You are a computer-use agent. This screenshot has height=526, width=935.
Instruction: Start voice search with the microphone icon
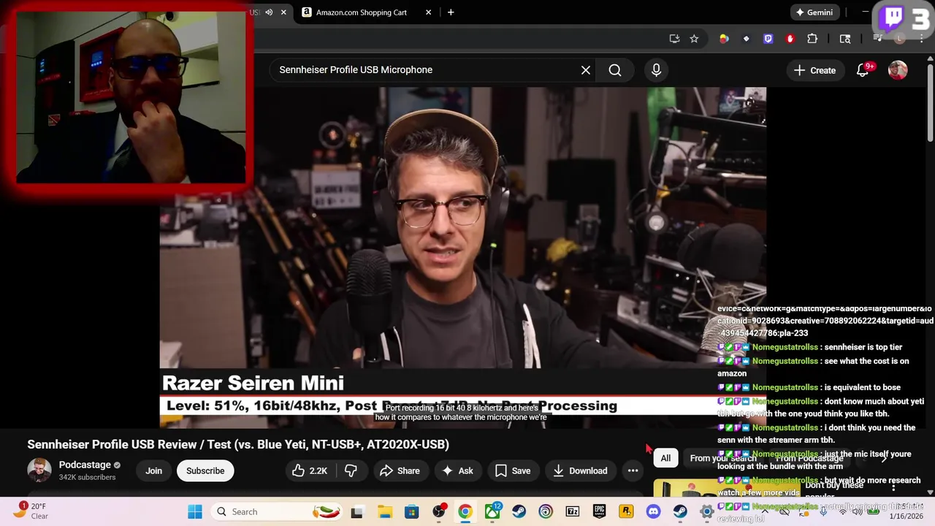click(x=656, y=70)
